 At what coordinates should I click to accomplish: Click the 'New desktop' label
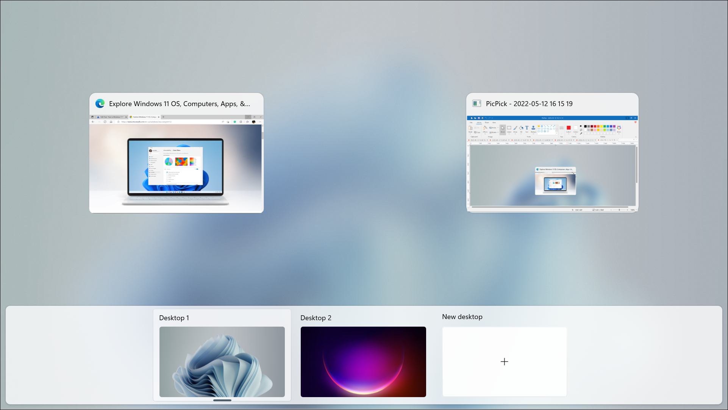point(462,317)
